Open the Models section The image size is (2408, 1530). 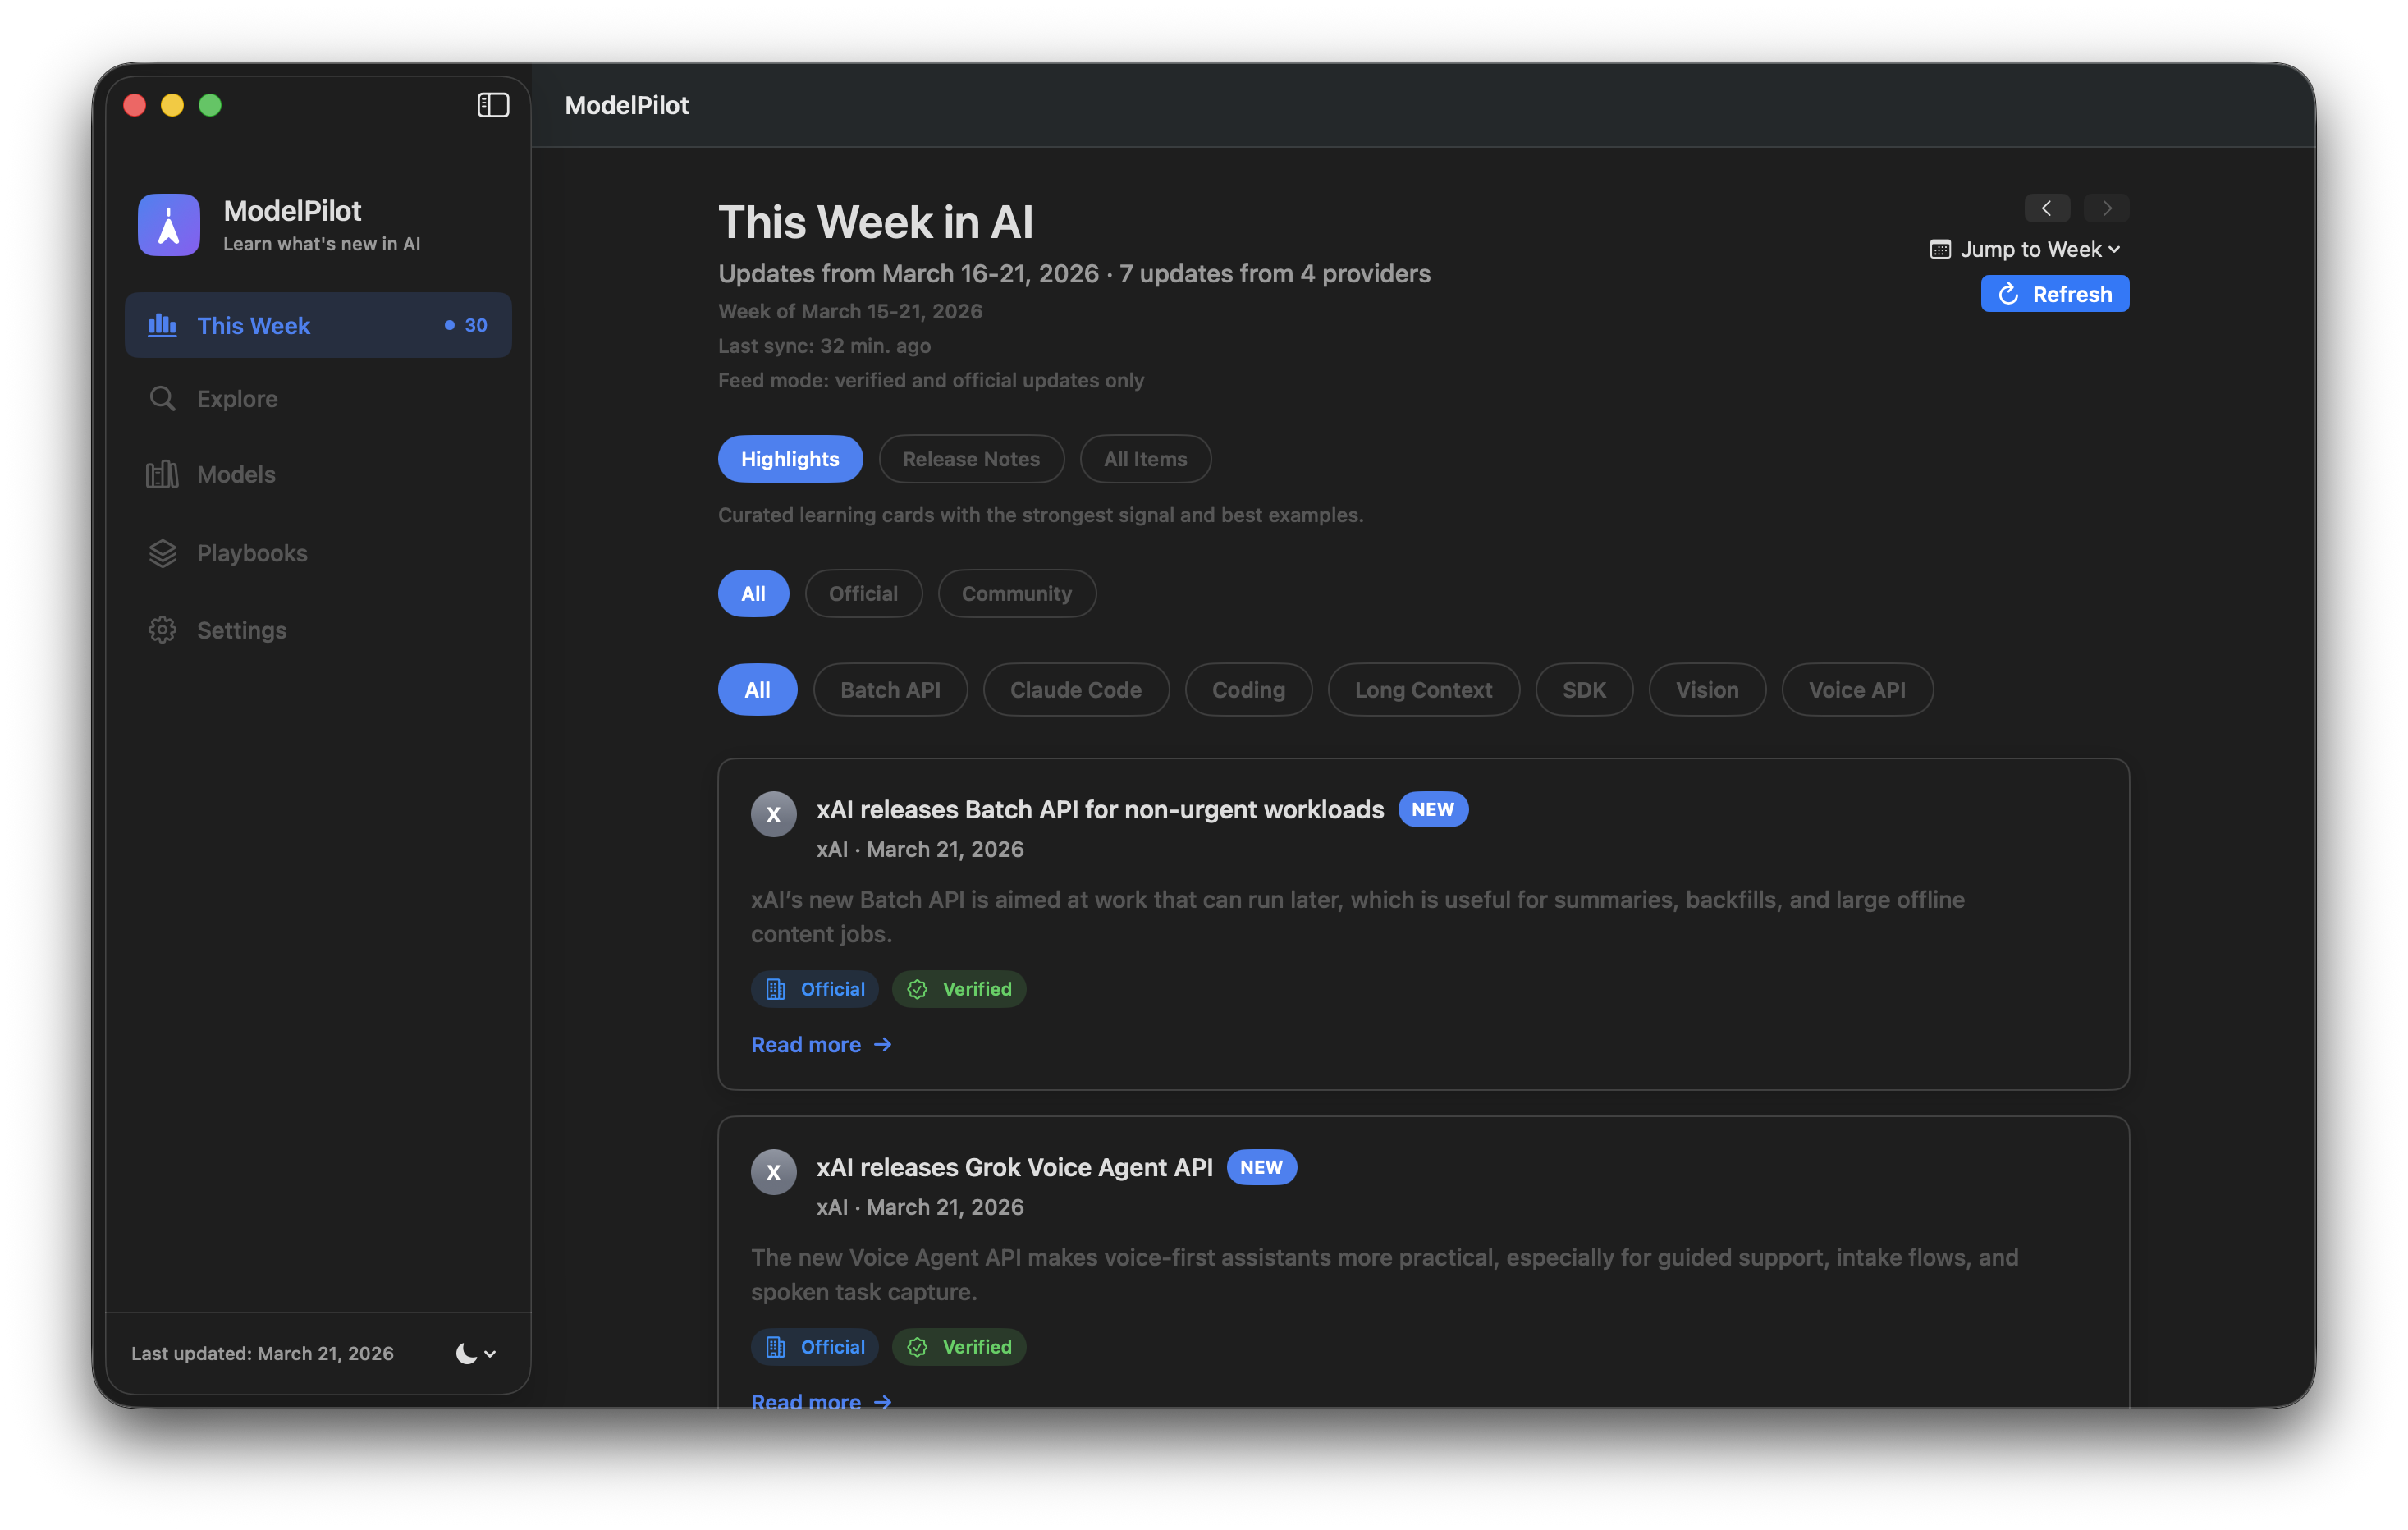click(236, 474)
